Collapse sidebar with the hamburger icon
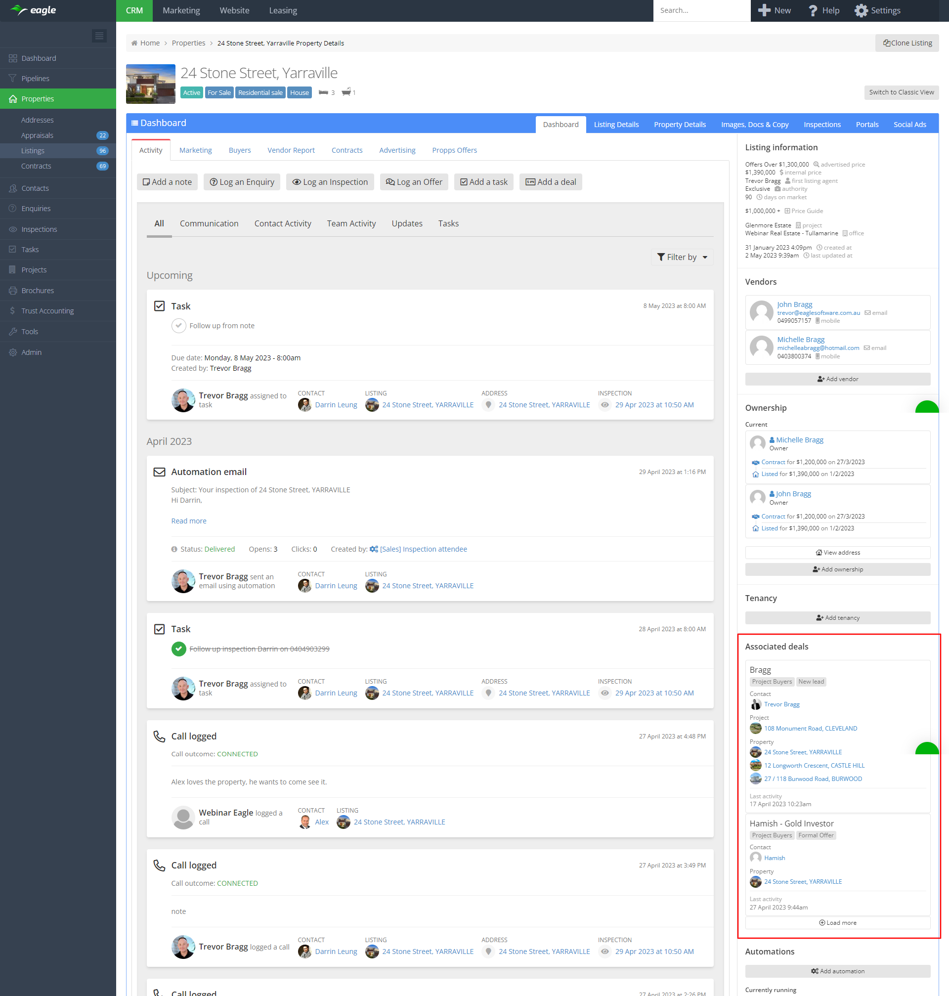This screenshot has height=996, width=949. (99, 36)
